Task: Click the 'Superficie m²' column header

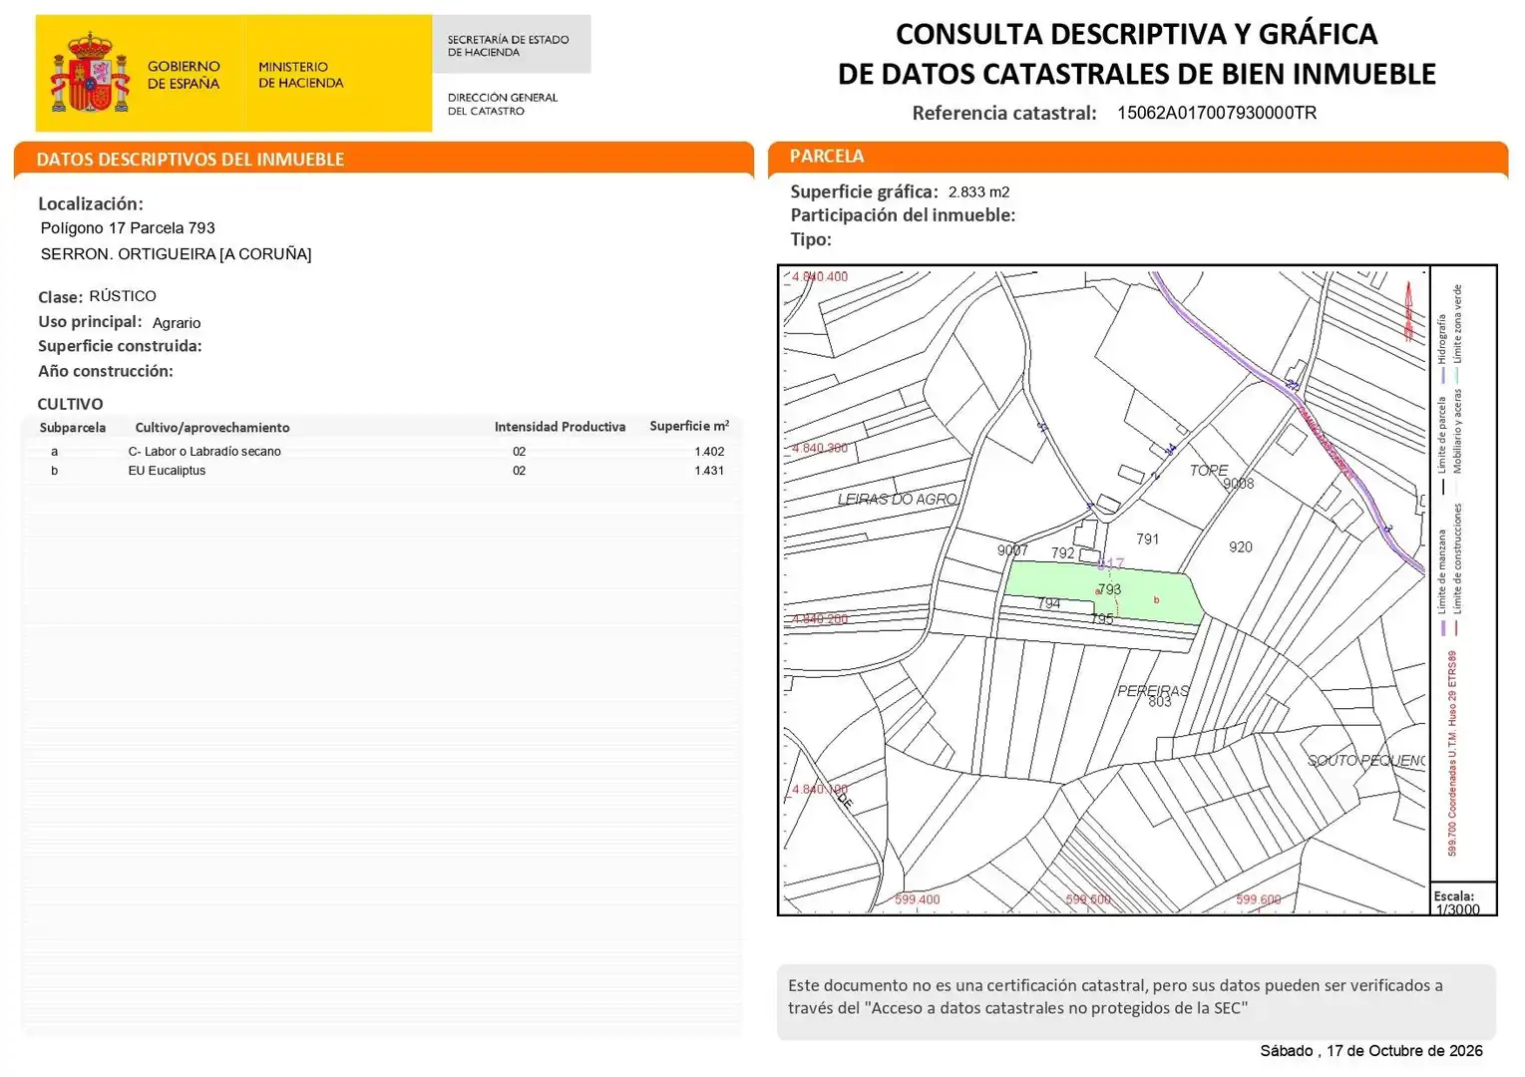Action: 689,426
